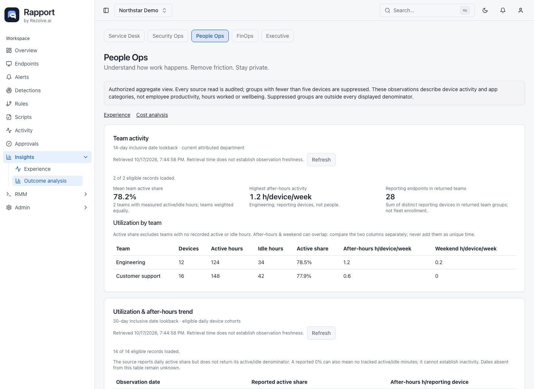Click the Insights bar chart icon

(9, 157)
